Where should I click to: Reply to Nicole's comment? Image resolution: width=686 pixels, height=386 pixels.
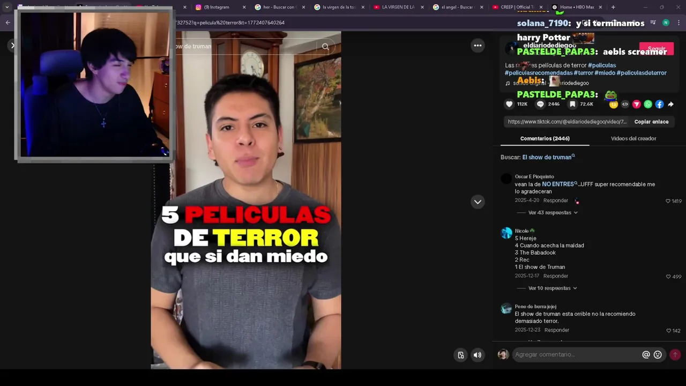(555, 276)
